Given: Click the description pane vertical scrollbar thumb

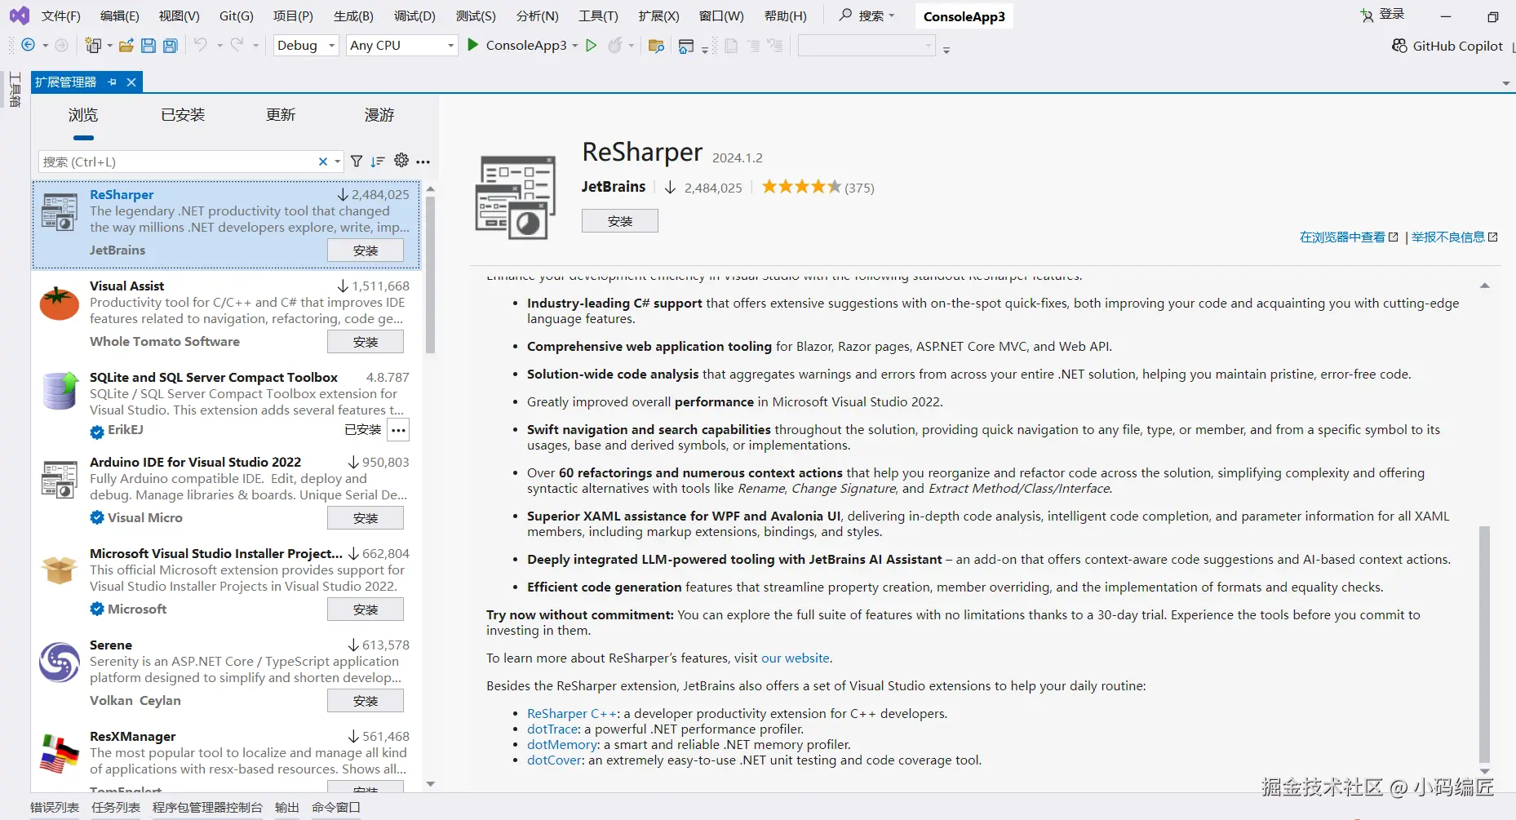Looking at the screenshot, I should [x=1484, y=644].
